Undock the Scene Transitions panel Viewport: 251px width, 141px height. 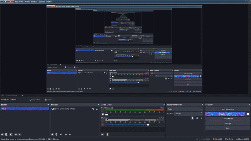pos(202,105)
